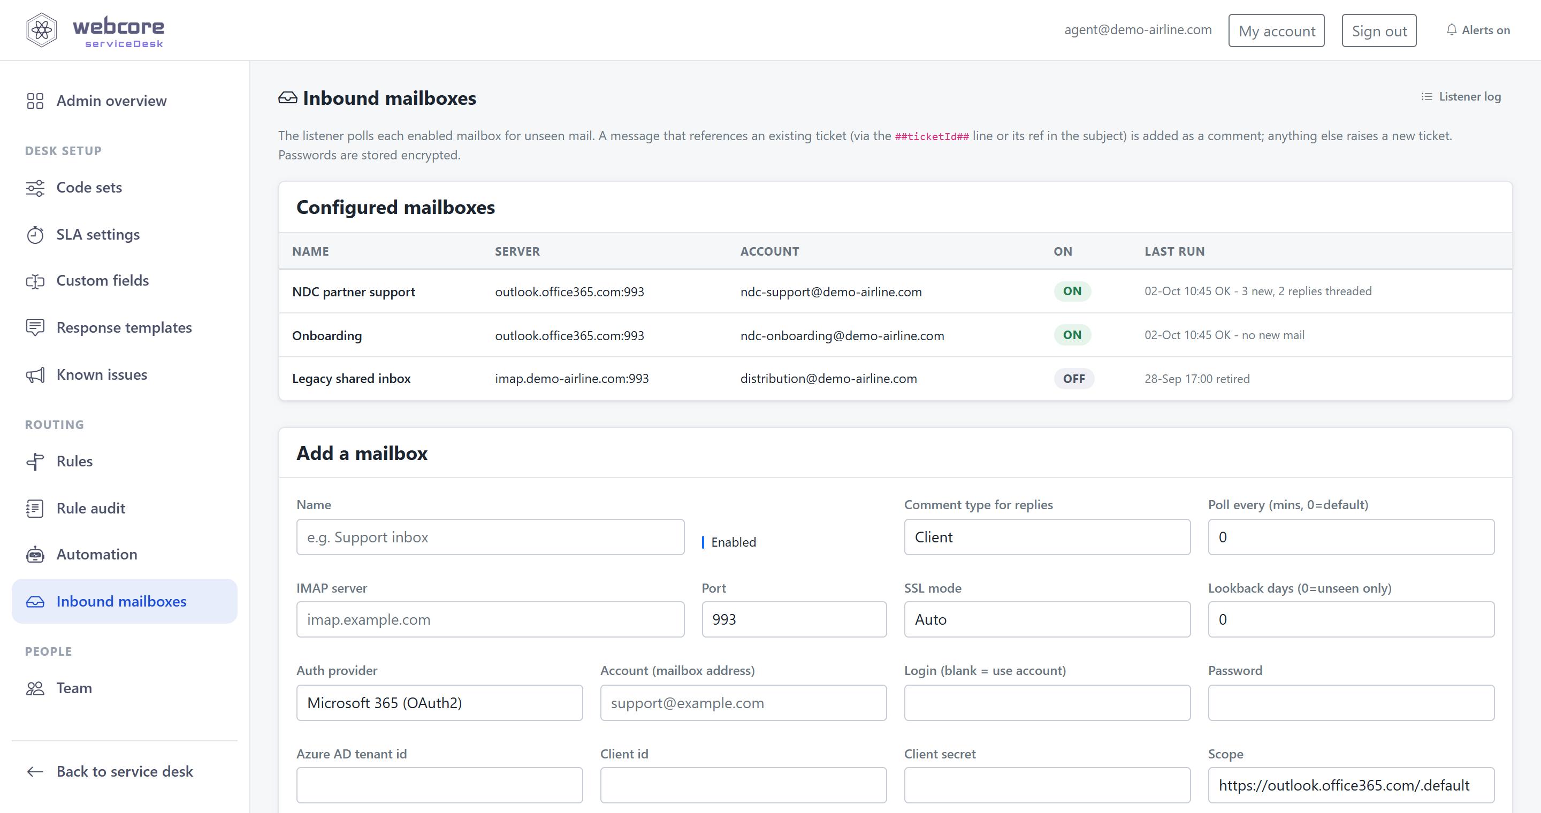Click the Response templates message icon
Screen dimensions: 1541x813
(x=35, y=327)
